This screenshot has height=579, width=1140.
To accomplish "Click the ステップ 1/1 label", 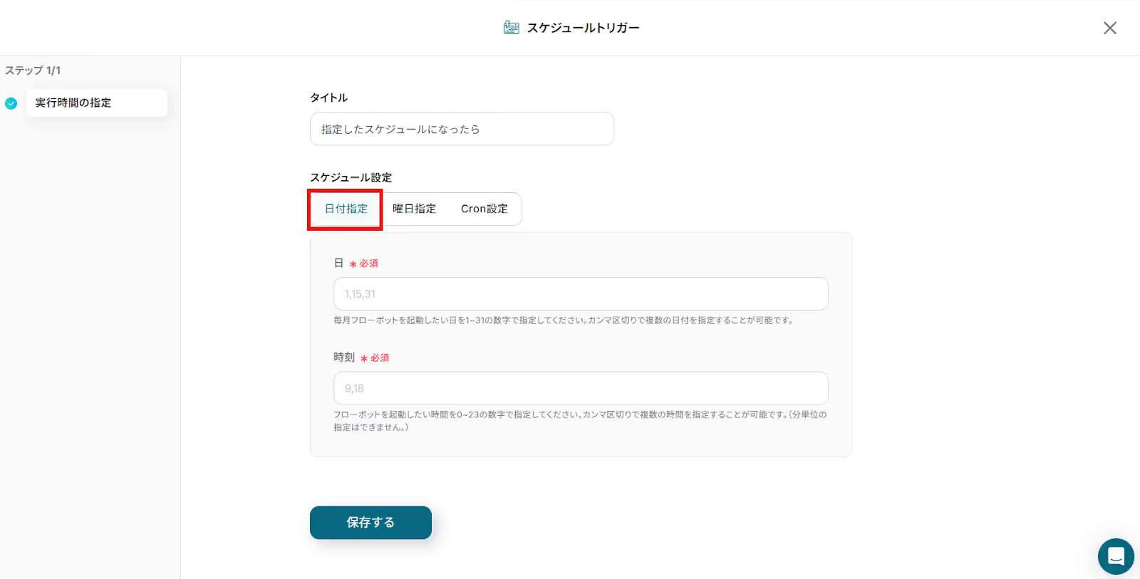I will click(33, 71).
